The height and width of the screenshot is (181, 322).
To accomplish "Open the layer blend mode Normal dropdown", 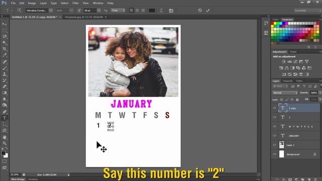I will click(285, 93).
